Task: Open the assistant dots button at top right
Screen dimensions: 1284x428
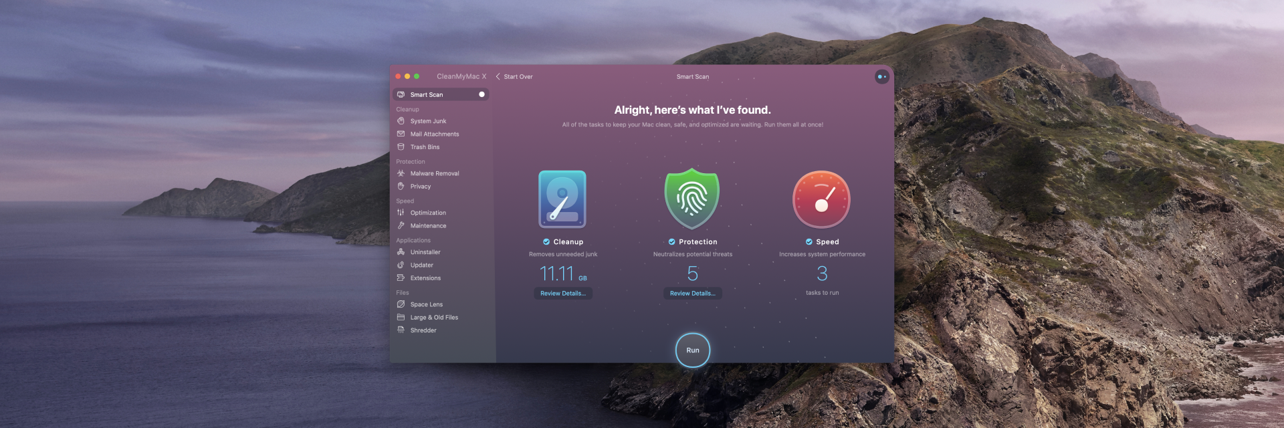Action: point(882,77)
